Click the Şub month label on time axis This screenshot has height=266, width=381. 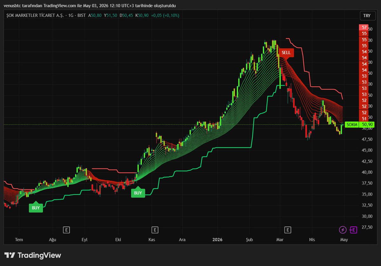(249, 240)
